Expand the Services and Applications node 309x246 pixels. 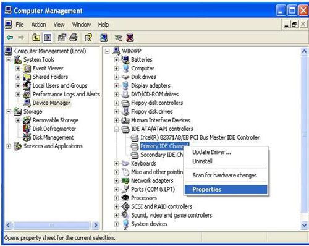(x=9, y=146)
